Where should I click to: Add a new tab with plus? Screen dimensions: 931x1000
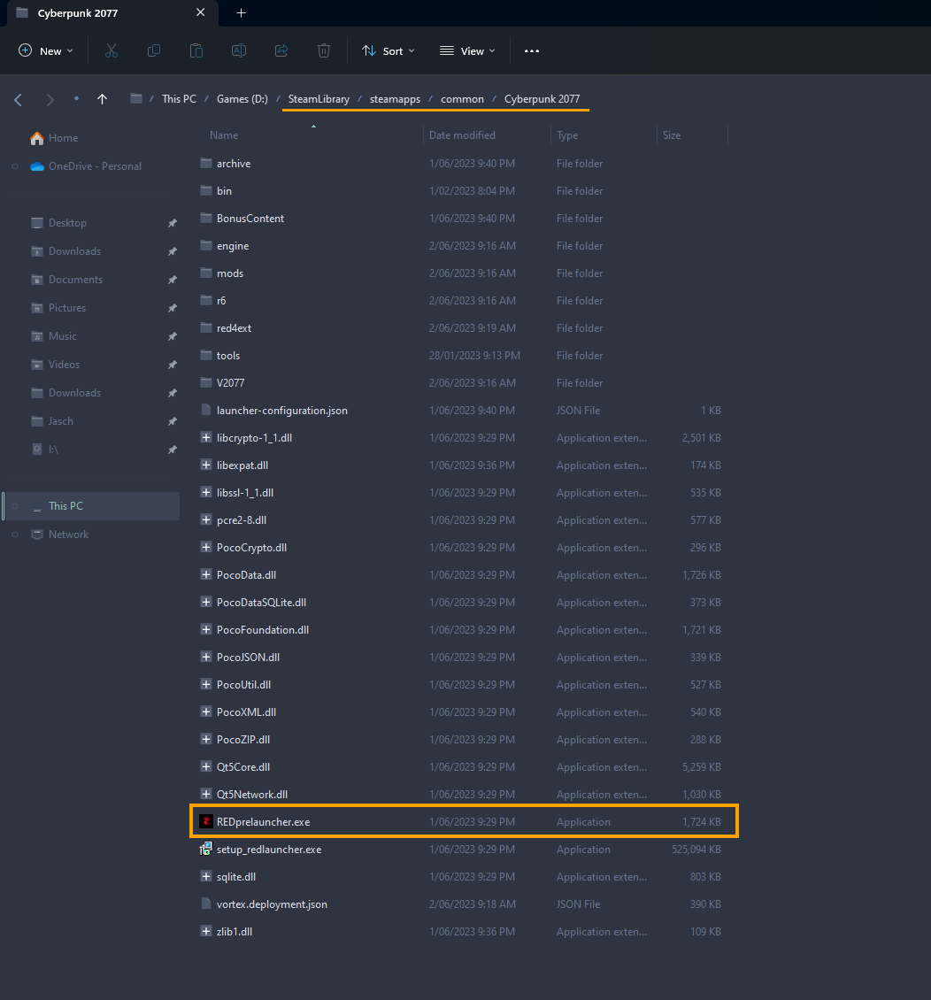pos(241,12)
